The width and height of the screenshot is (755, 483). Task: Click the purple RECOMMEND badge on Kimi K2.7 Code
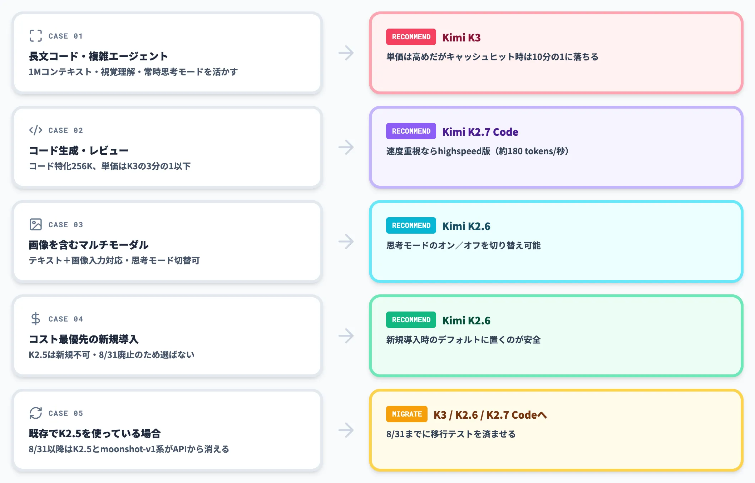411,131
